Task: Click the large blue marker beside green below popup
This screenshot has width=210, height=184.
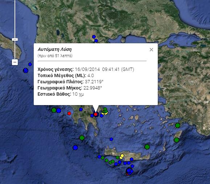Action: point(59,111)
